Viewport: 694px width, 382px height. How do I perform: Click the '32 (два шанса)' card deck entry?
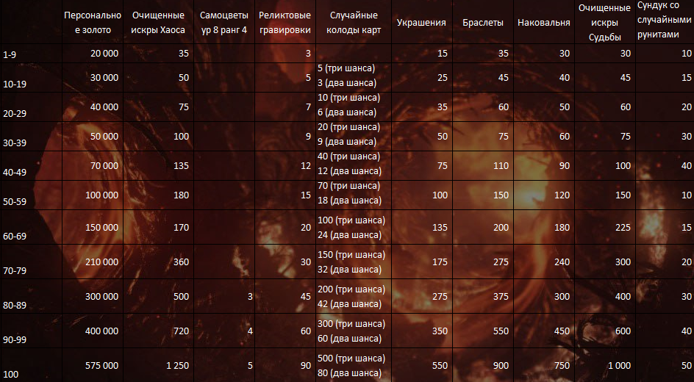click(349, 270)
